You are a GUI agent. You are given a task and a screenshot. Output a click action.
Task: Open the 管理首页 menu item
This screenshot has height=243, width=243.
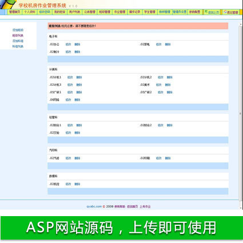[15, 12]
